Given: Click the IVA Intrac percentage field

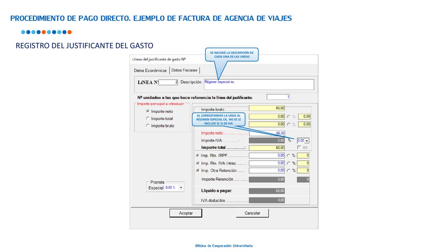Looking at the screenshot, I should 303,163.
